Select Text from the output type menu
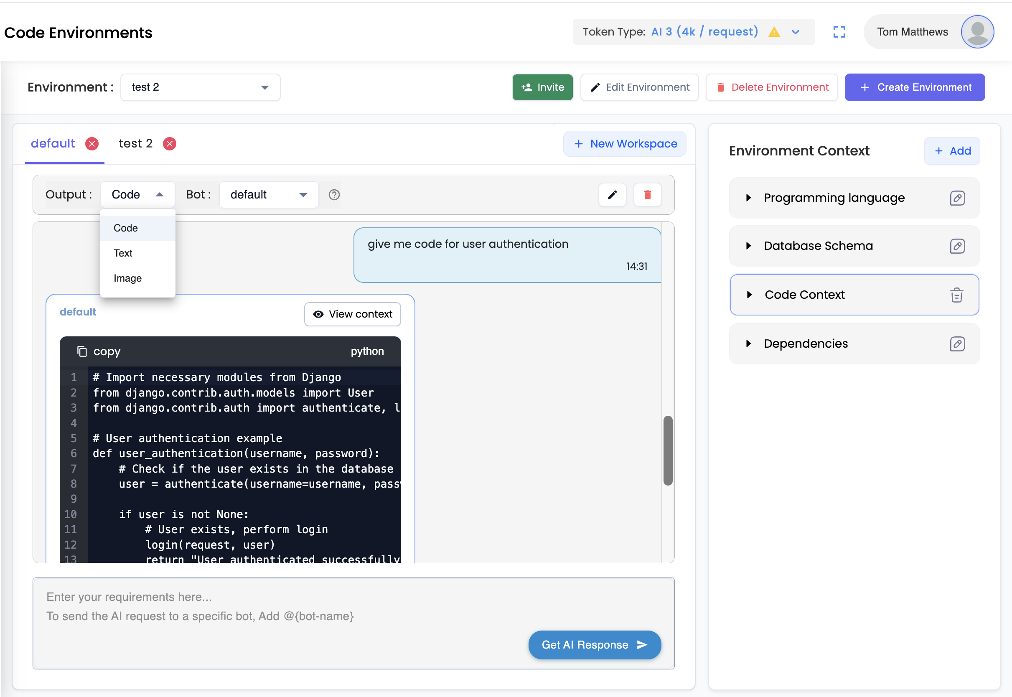Viewport: 1012px width, 697px height. click(x=123, y=253)
